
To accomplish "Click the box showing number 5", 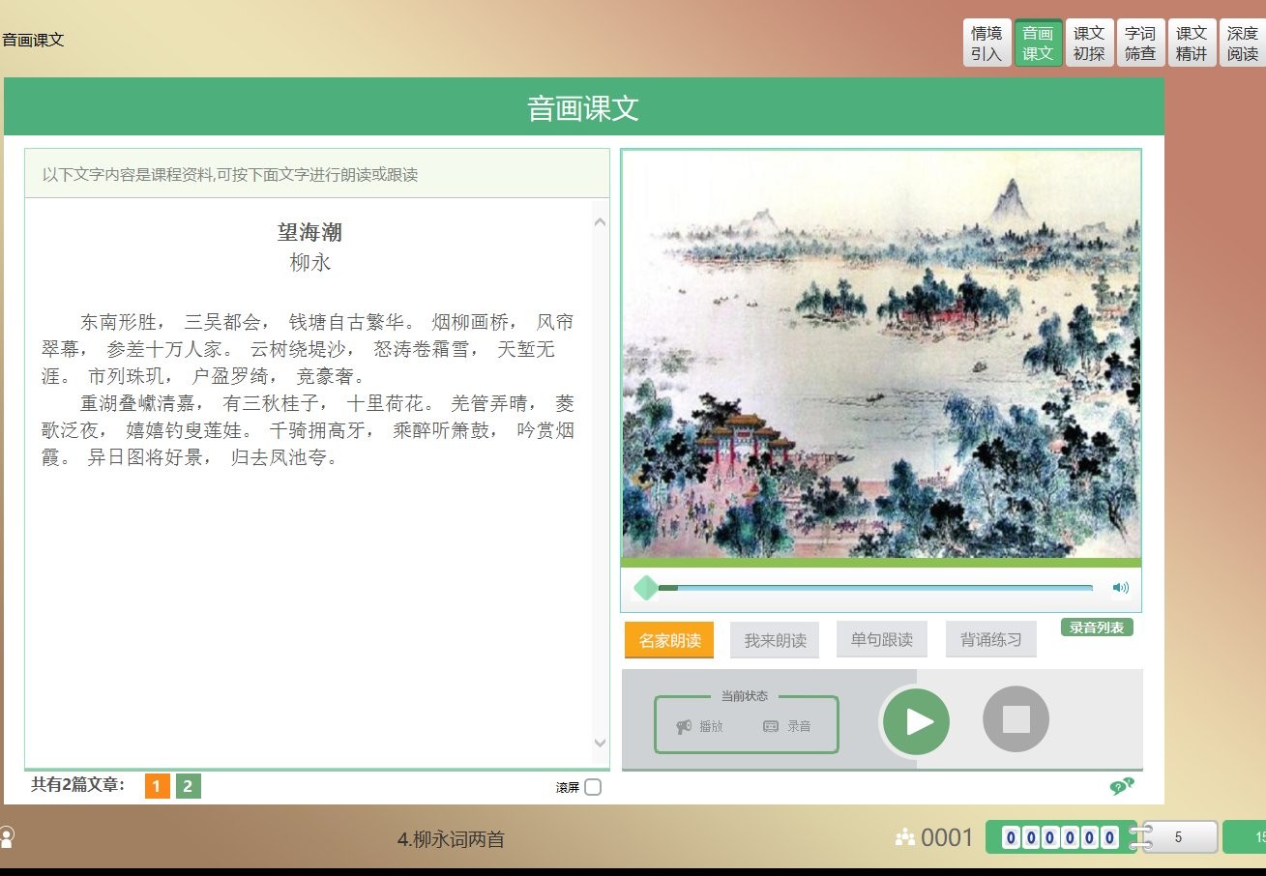I will pyautogui.click(x=1178, y=837).
